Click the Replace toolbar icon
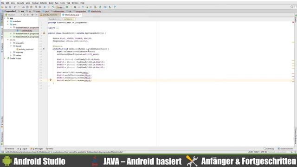 (x=40, y=7)
